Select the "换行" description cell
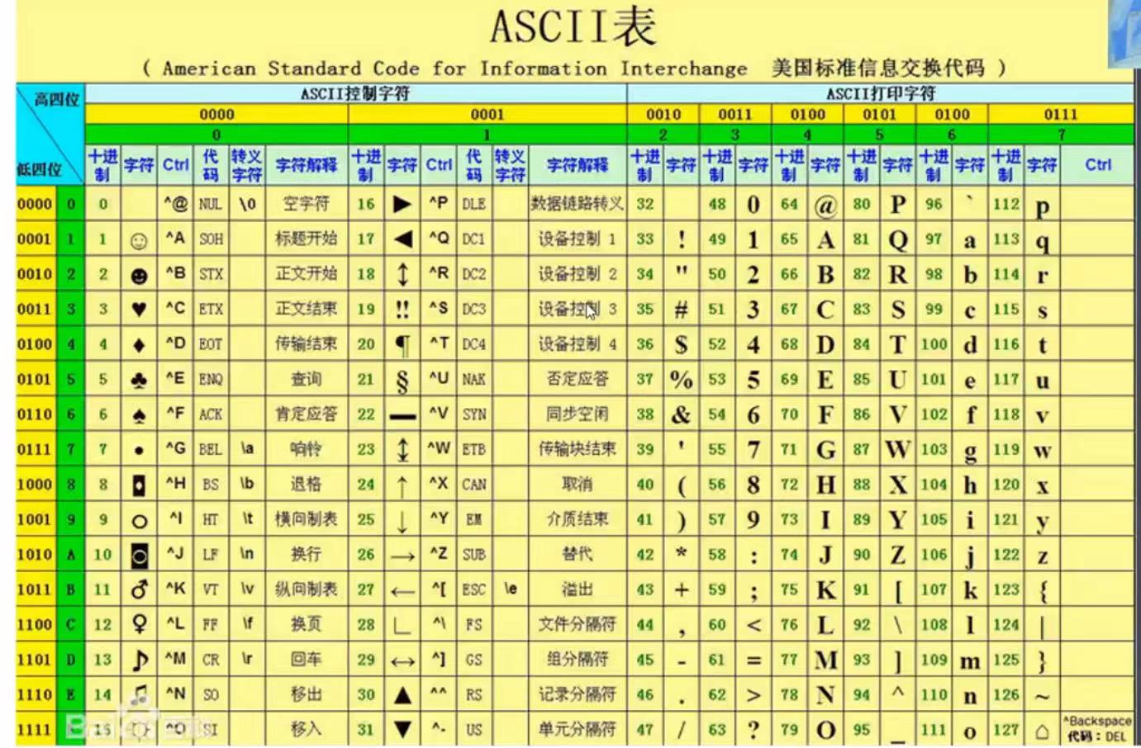The image size is (1141, 748). point(306,554)
